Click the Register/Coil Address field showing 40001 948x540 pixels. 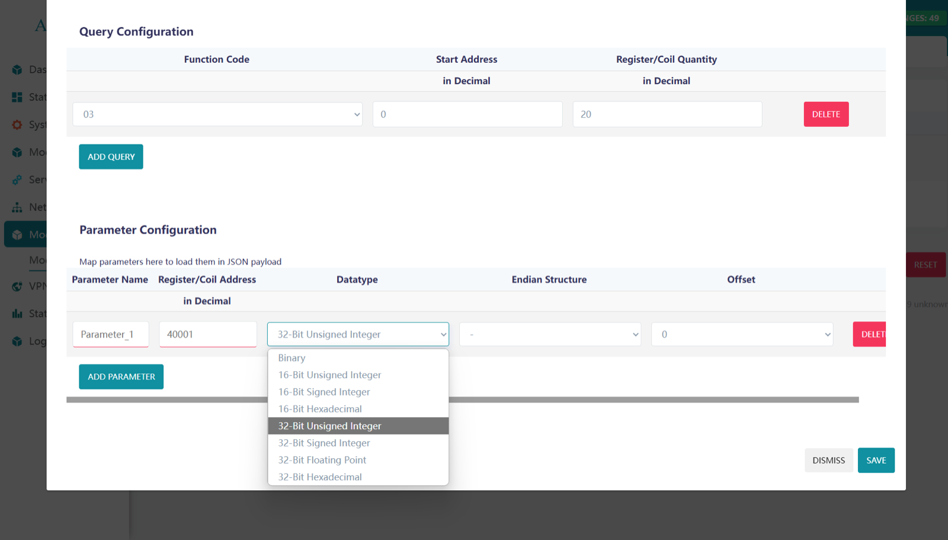coord(207,334)
